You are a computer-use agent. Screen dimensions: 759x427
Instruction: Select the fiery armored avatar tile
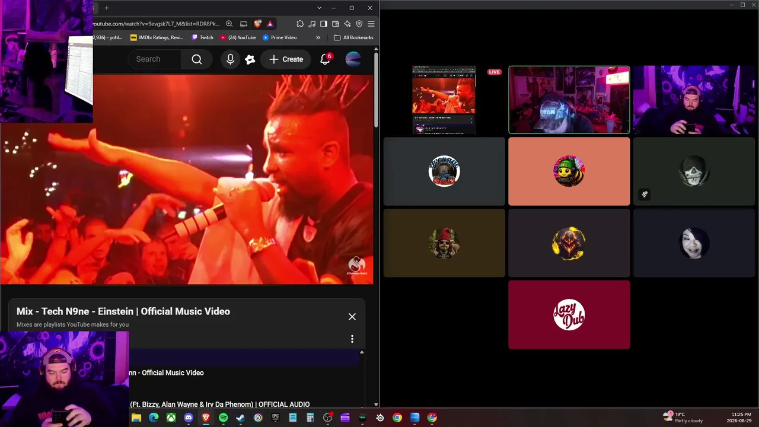pyautogui.click(x=569, y=243)
